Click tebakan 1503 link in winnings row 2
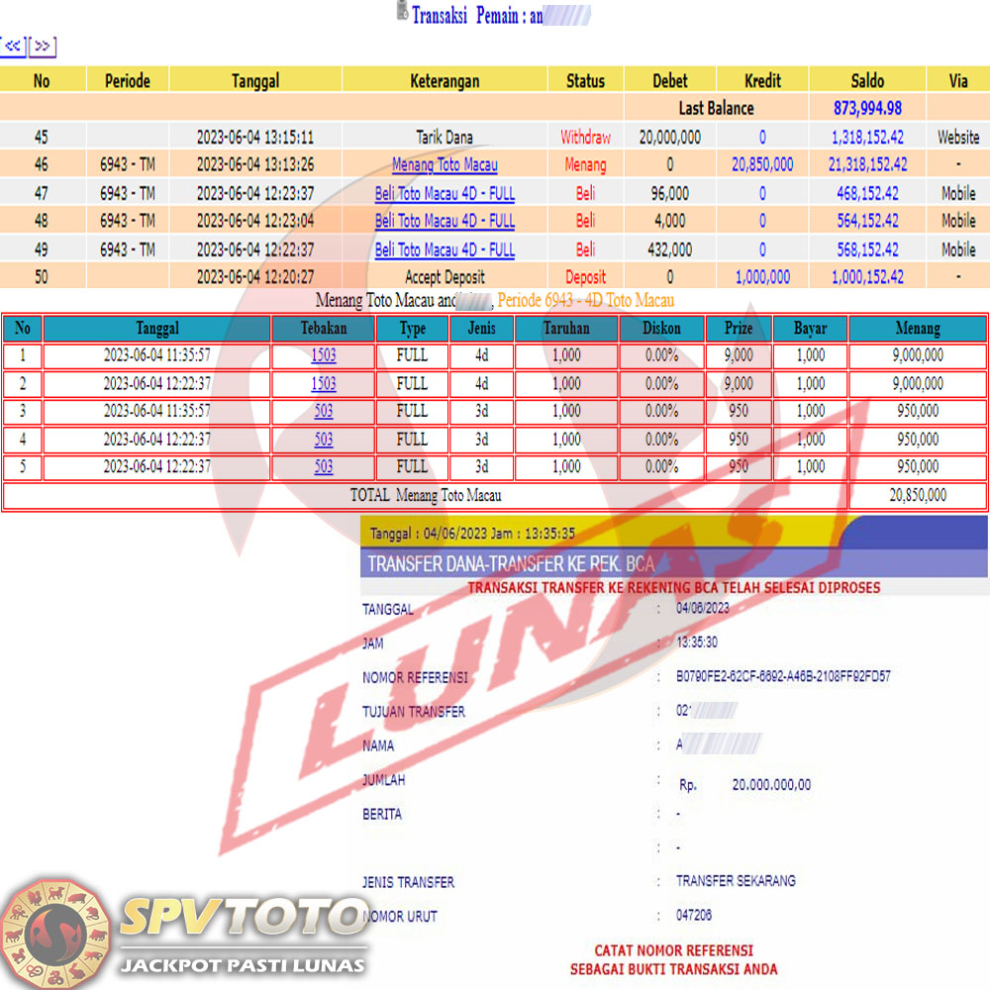The height and width of the screenshot is (990, 990). point(324,383)
